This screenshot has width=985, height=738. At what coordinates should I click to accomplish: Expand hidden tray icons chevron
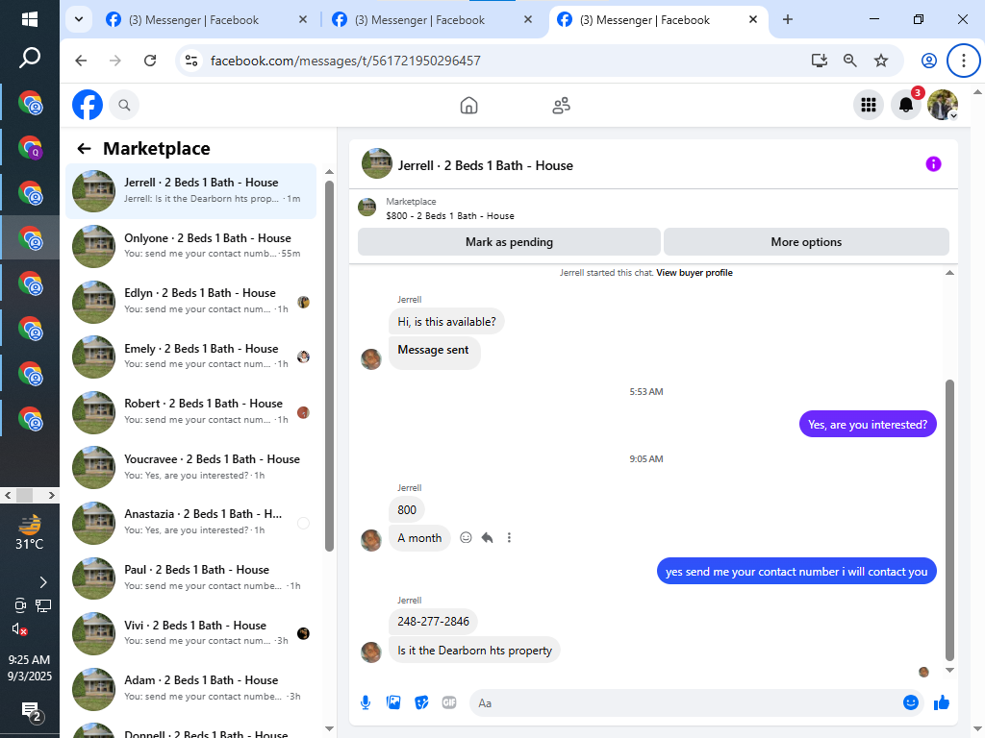(42, 582)
